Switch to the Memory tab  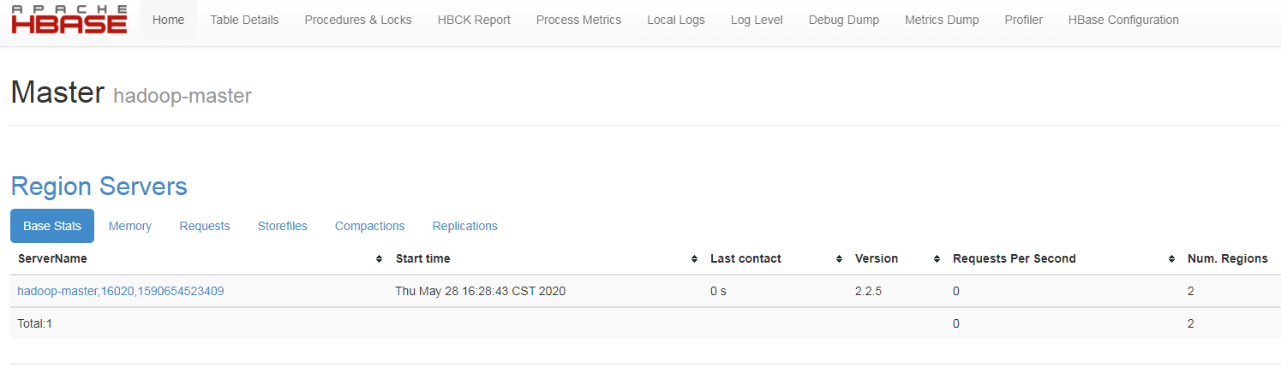click(x=130, y=226)
